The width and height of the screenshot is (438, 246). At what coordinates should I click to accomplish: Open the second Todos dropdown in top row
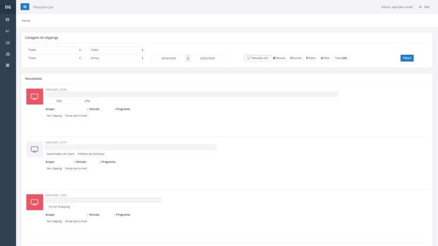pos(116,50)
